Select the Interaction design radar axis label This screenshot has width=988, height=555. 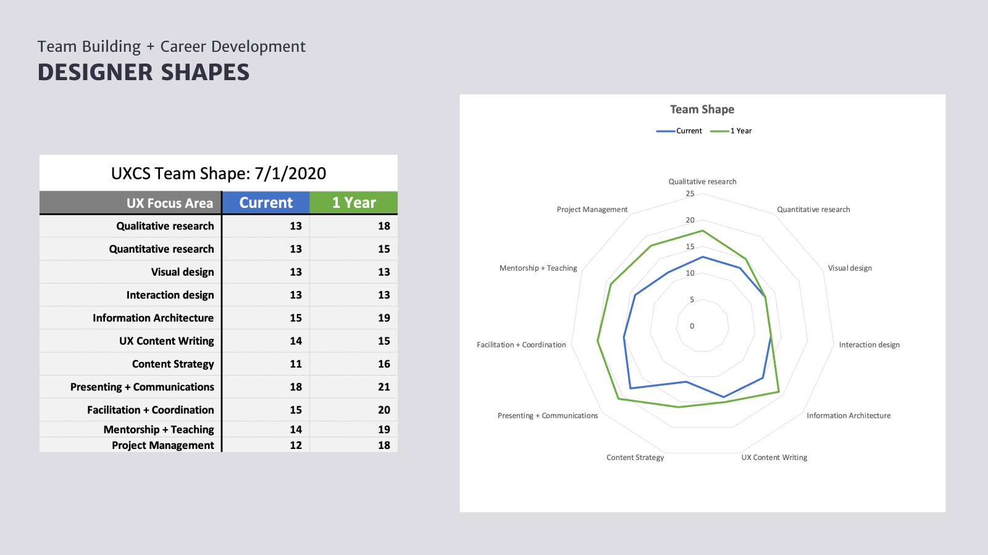[869, 345]
